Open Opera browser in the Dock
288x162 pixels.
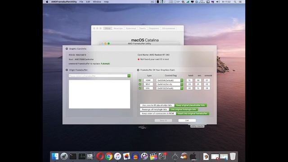(100, 156)
